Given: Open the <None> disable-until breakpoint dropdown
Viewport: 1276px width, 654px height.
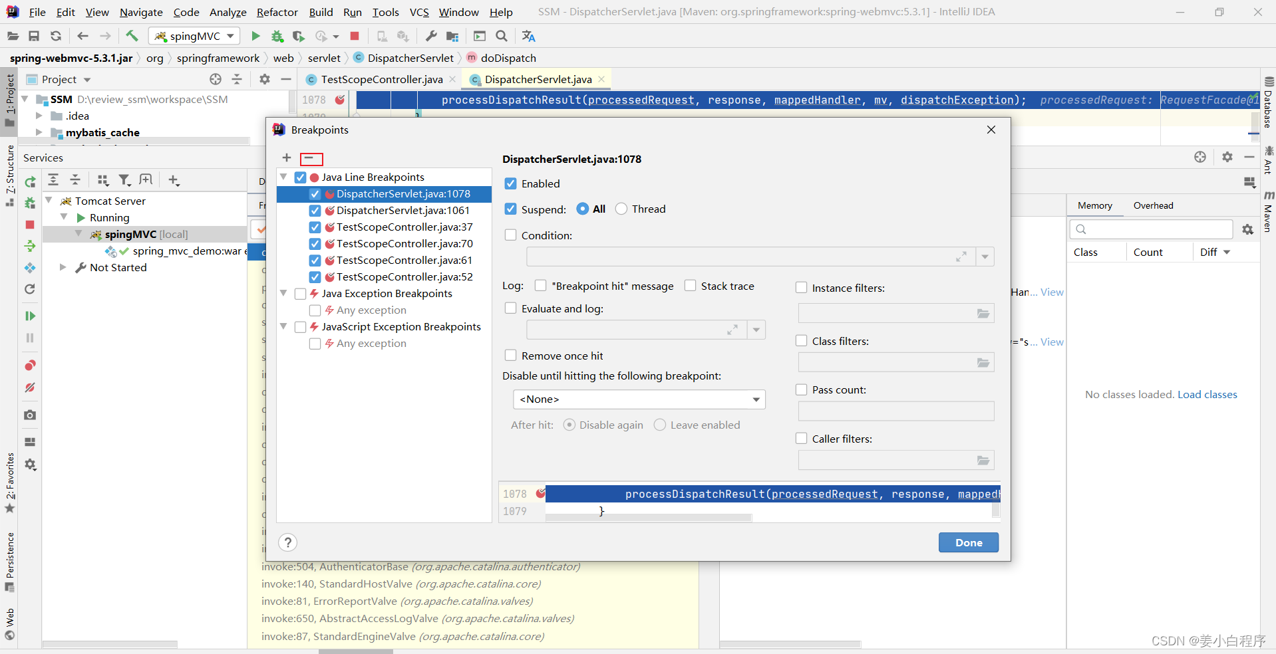Looking at the screenshot, I should coord(639,399).
